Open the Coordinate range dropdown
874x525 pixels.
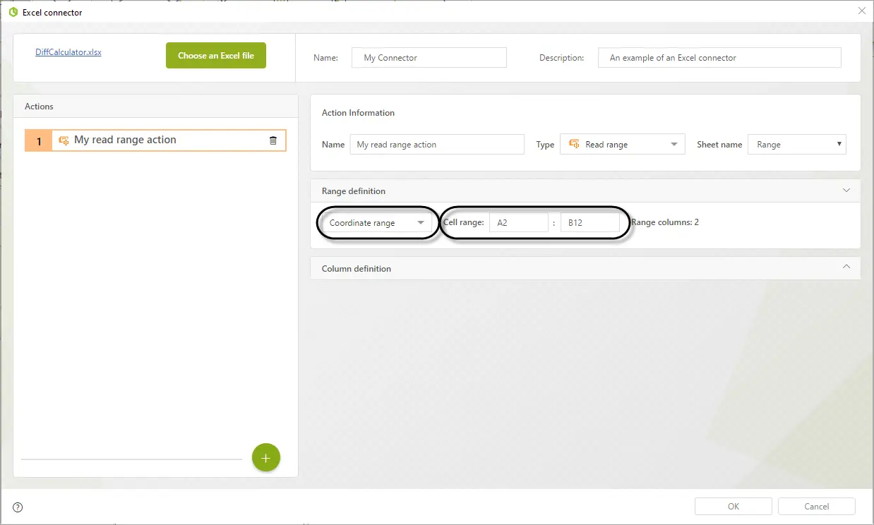coord(377,223)
